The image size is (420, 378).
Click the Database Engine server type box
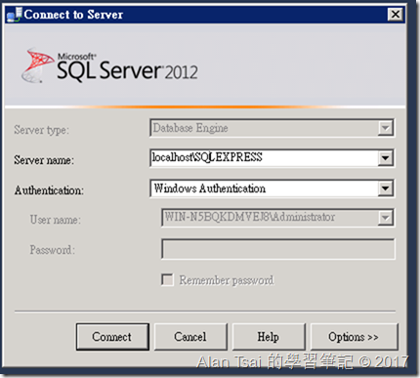pyautogui.click(x=273, y=128)
